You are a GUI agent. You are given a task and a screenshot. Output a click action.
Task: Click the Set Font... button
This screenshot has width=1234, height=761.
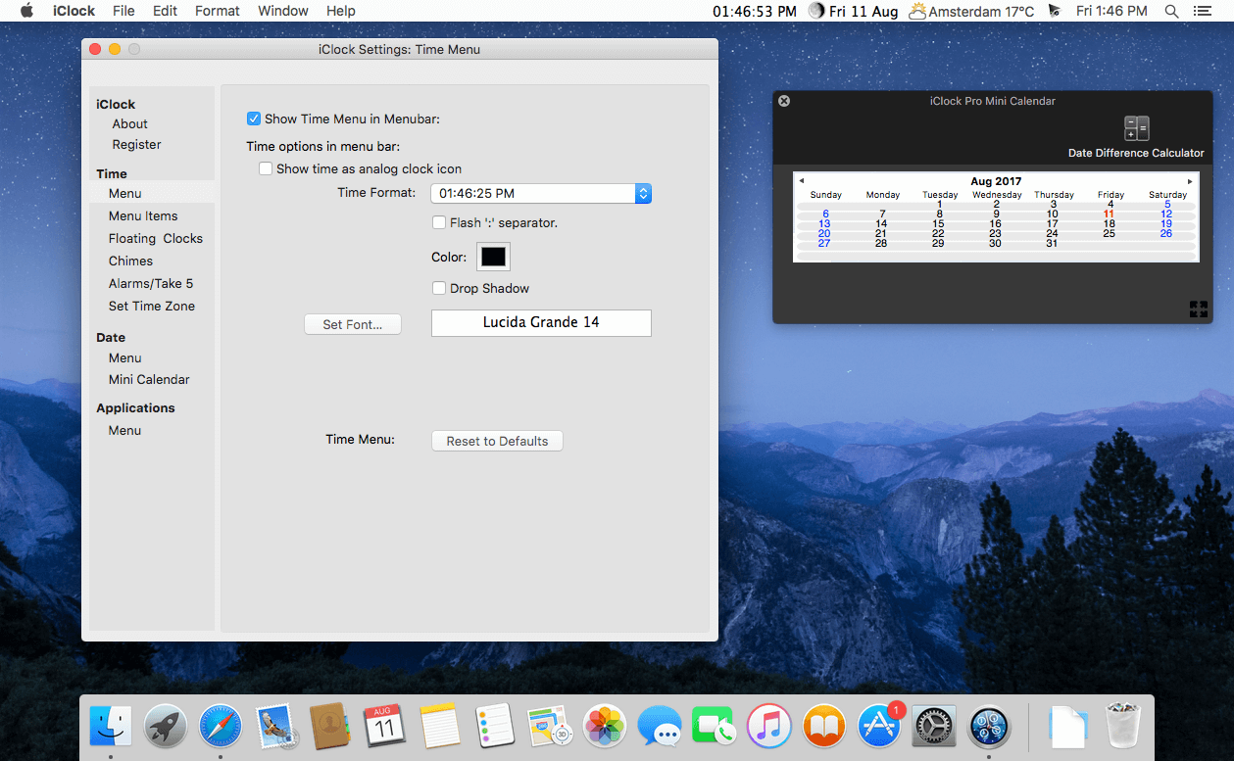point(352,324)
